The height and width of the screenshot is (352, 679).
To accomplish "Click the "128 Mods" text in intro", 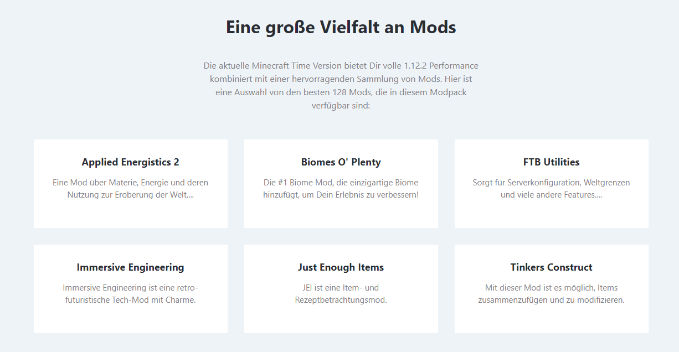I will point(351,92).
